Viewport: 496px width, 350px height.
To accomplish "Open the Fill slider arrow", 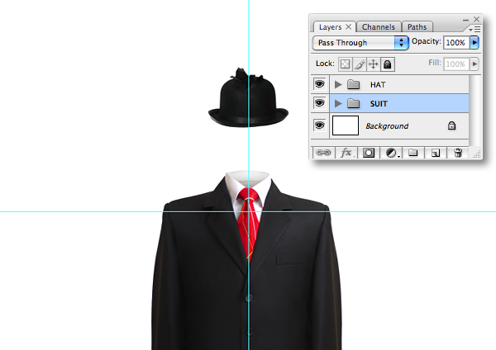I will tap(475, 64).
